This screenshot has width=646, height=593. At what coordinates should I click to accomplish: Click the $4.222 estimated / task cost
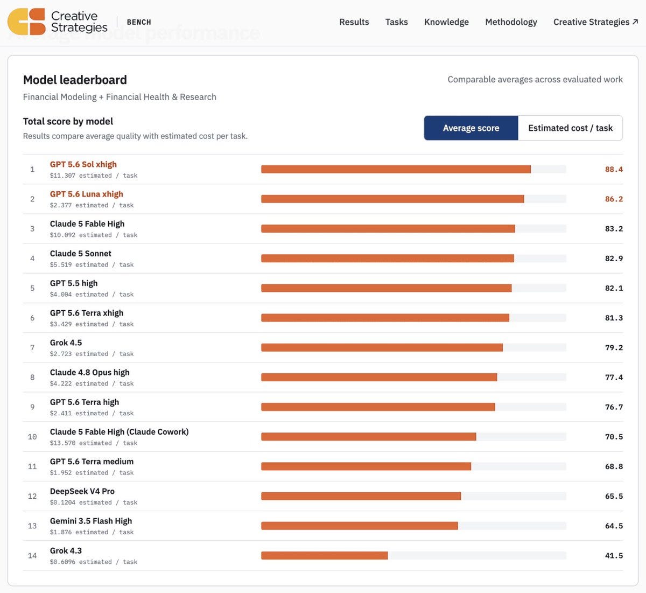[92, 383]
